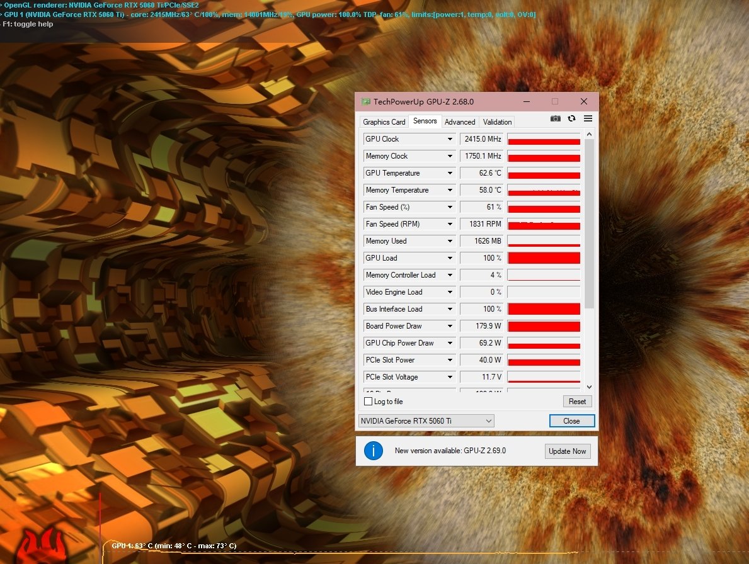Open the Board Power Draw dropdown
Screen dimensions: 749x564
tap(450, 326)
